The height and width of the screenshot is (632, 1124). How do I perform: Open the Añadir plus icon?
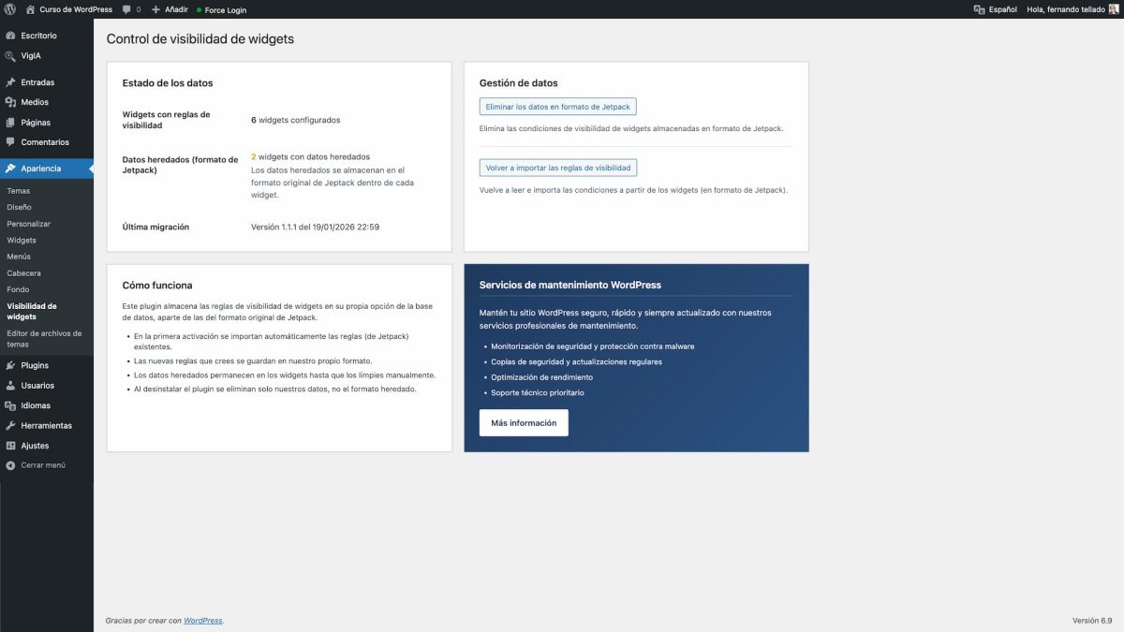click(155, 9)
